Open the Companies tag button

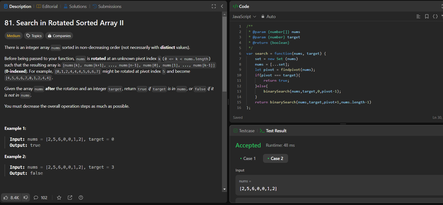pyautogui.click(x=59, y=36)
